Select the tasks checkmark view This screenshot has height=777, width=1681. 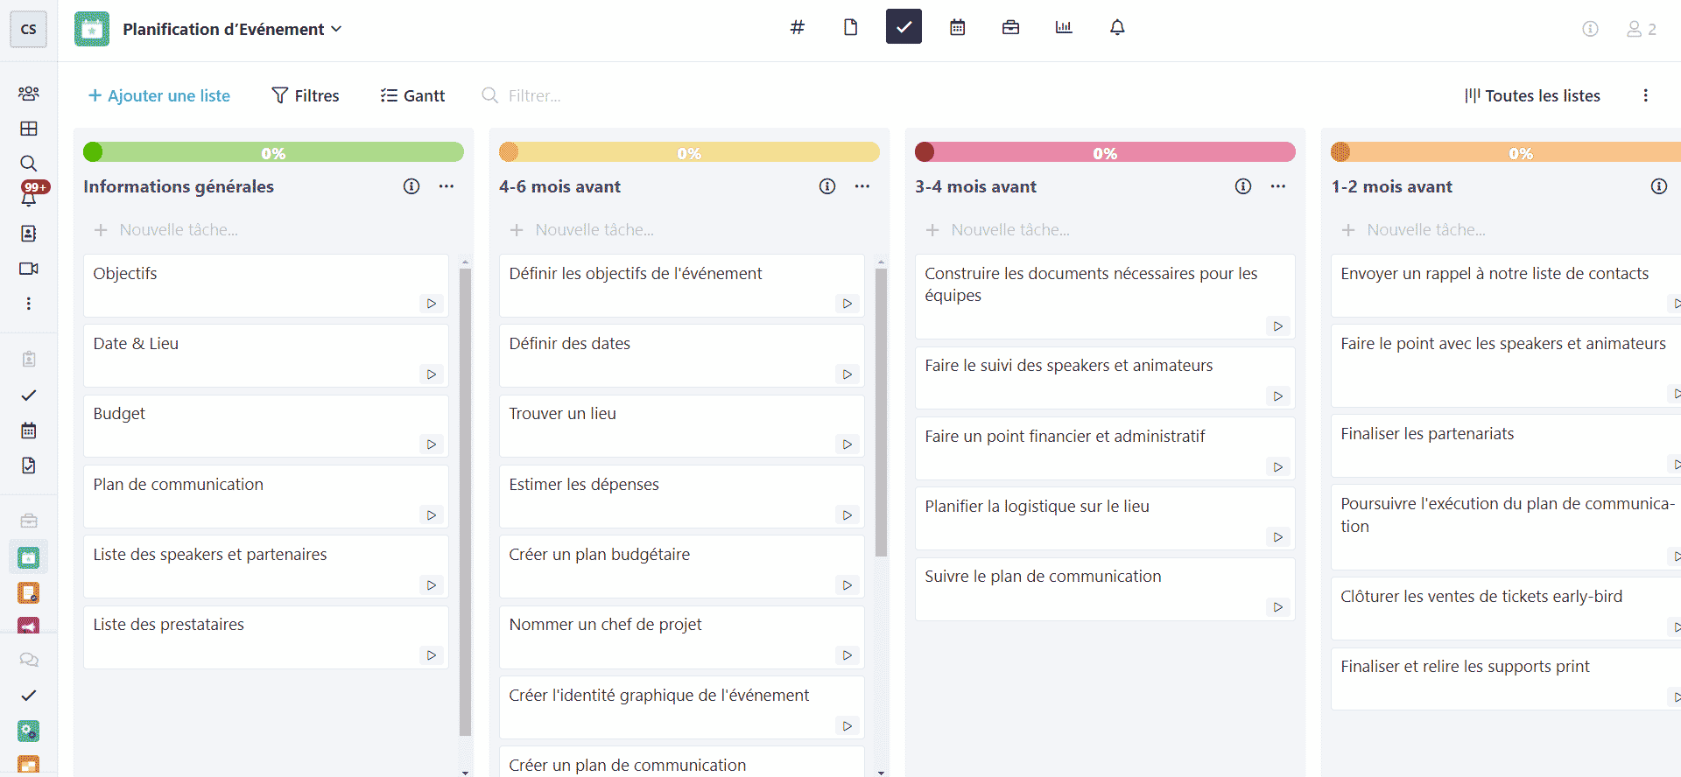pyautogui.click(x=904, y=27)
